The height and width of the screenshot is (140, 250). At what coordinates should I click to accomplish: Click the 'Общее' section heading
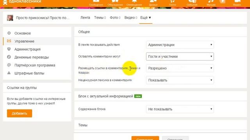point(84,32)
